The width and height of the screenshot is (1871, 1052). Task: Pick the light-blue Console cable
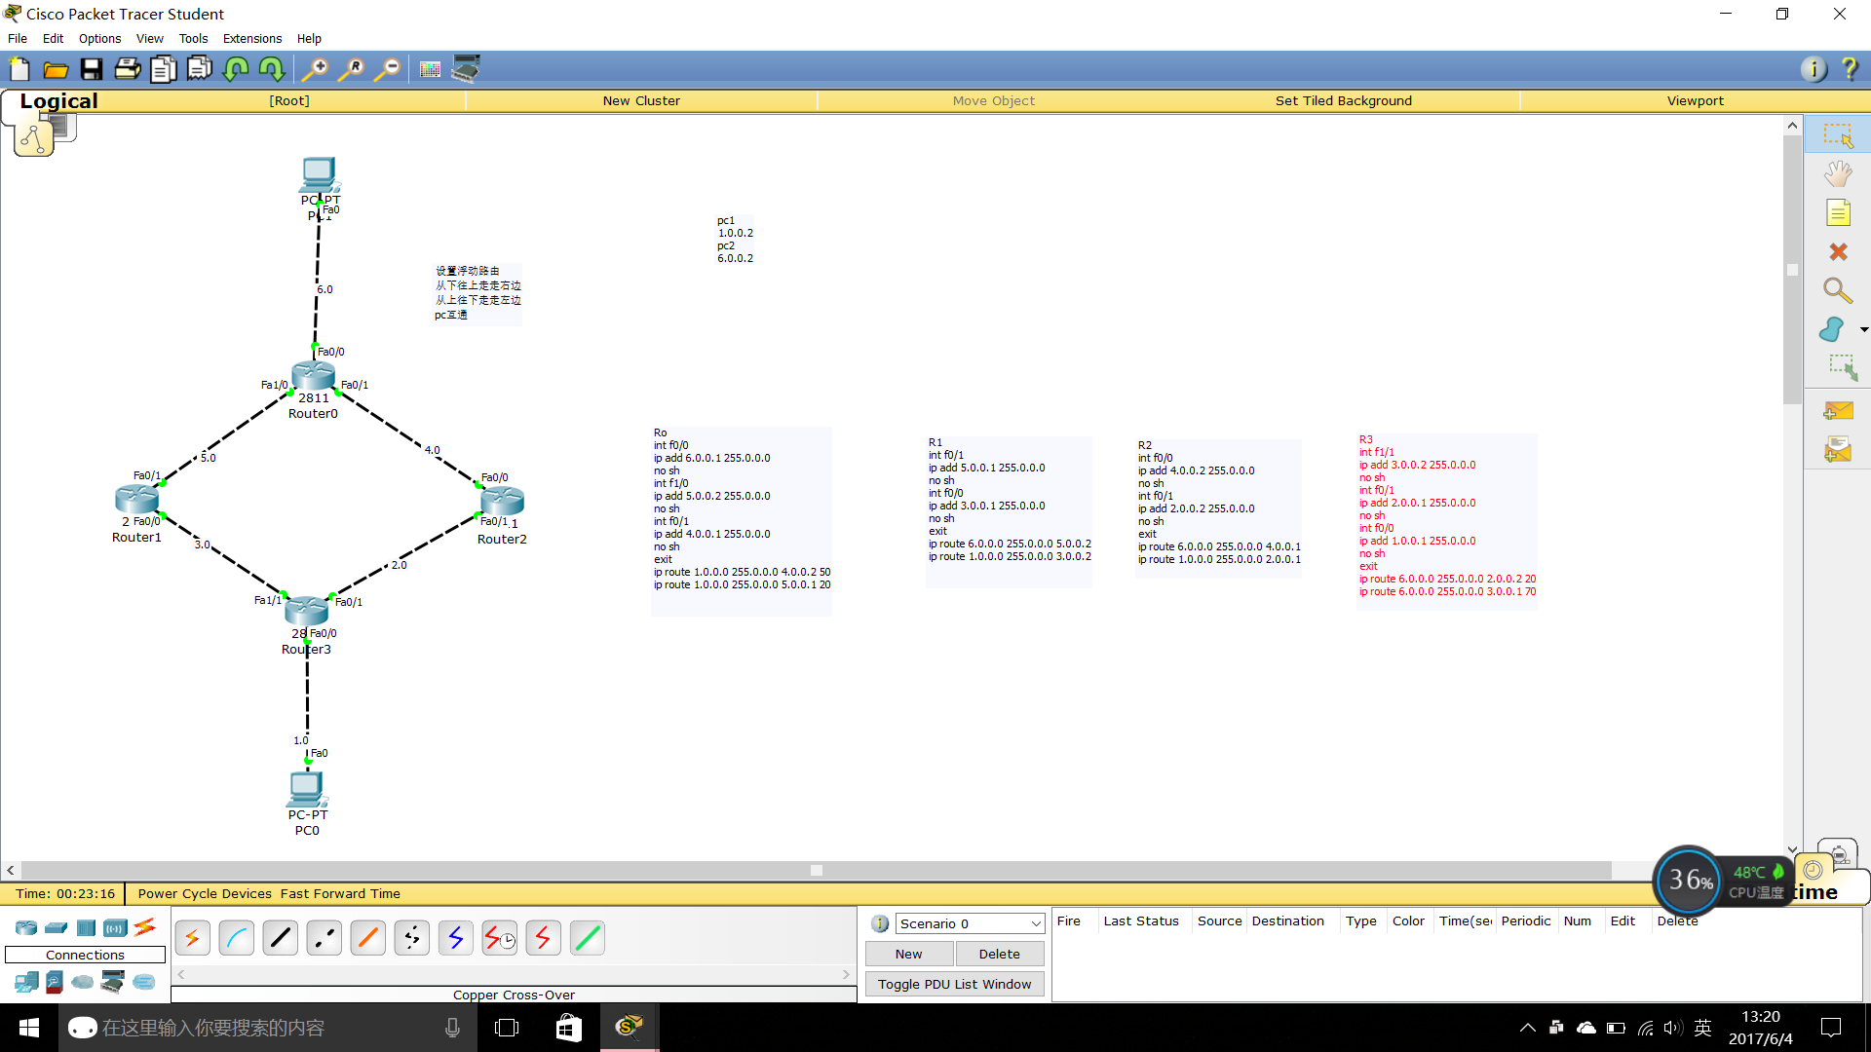pos(237,938)
